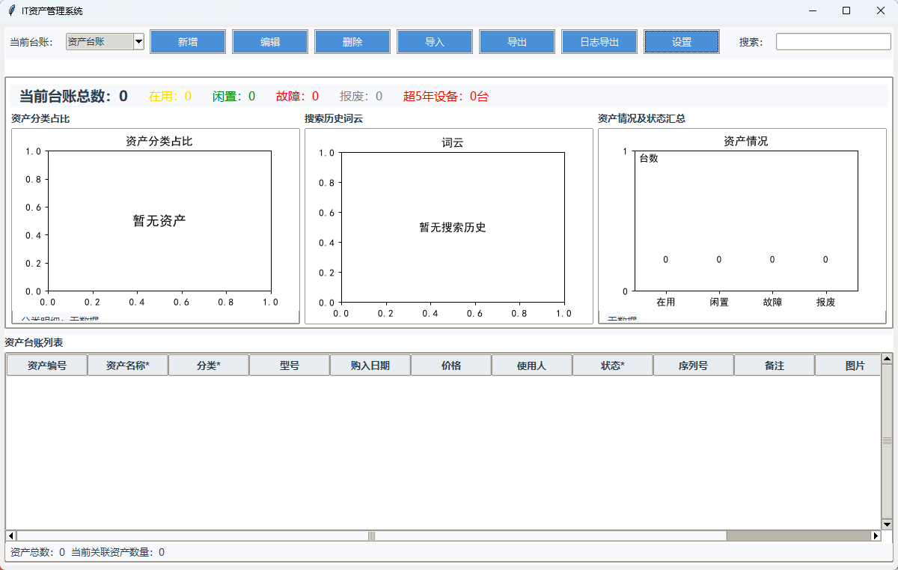
Task: Sort by 购入日期 column header
Action: [370, 366]
